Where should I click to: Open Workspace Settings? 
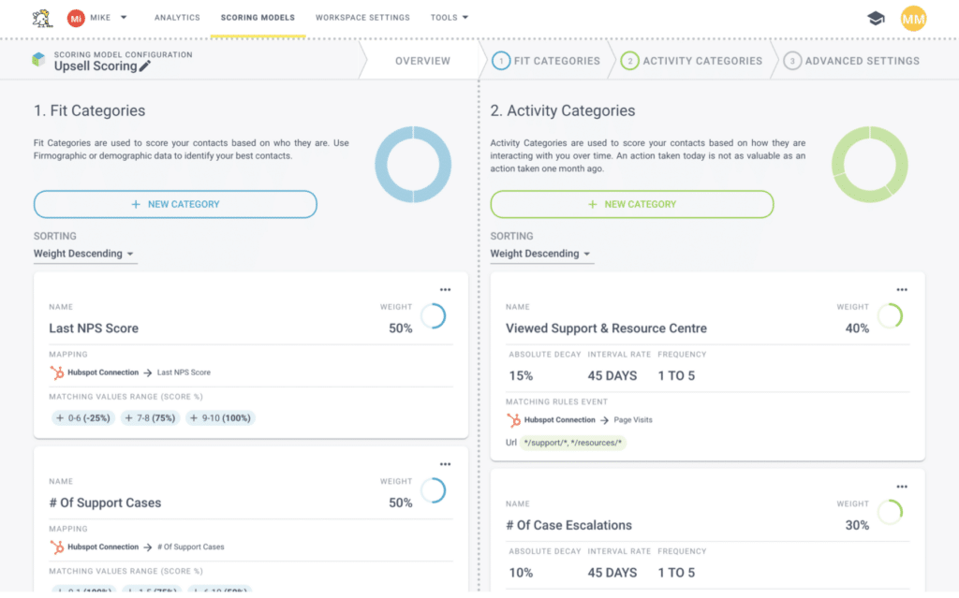pyautogui.click(x=362, y=18)
